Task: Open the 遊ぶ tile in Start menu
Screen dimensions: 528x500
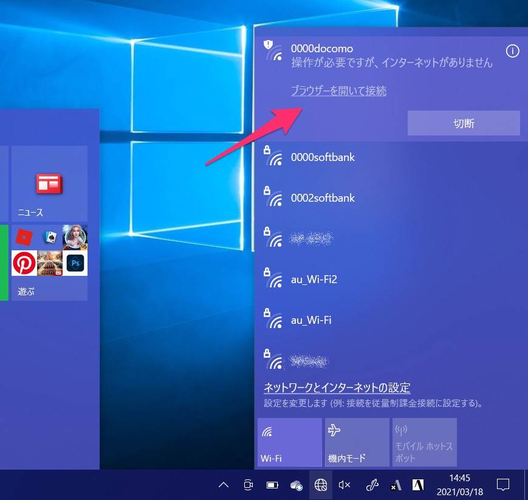Action: coord(49,262)
